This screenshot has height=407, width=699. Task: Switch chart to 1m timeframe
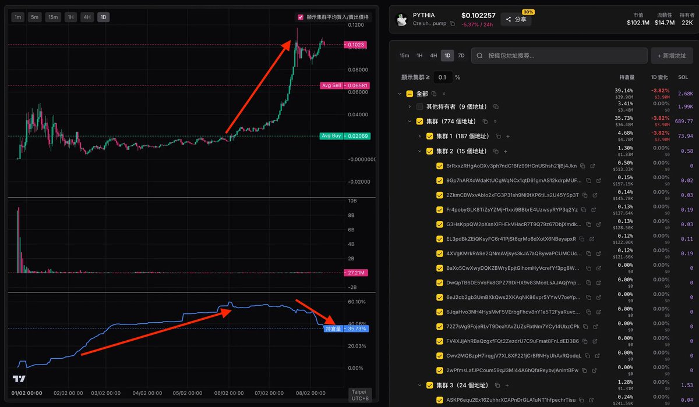click(x=18, y=17)
